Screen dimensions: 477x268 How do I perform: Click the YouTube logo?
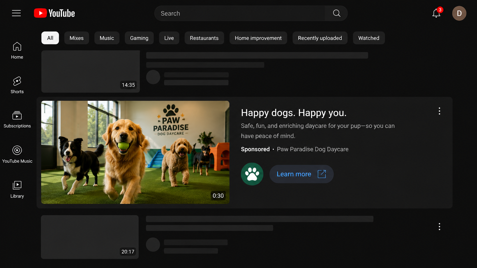click(54, 13)
